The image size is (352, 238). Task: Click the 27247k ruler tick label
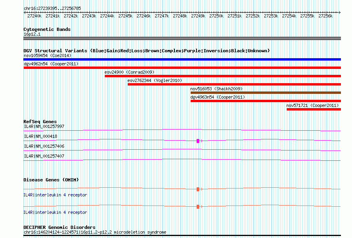[x=162, y=16]
